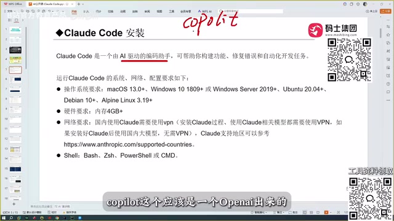
Task: Collapse the slide thumbnail panel chevron
Action: tap(23, 20)
